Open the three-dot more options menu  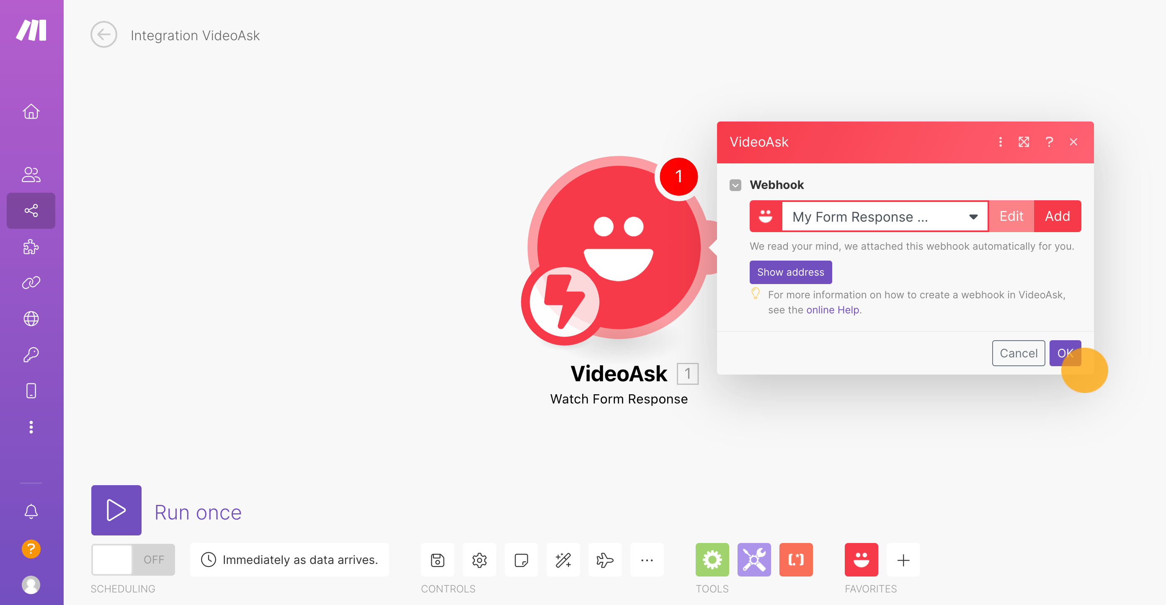(x=1000, y=141)
